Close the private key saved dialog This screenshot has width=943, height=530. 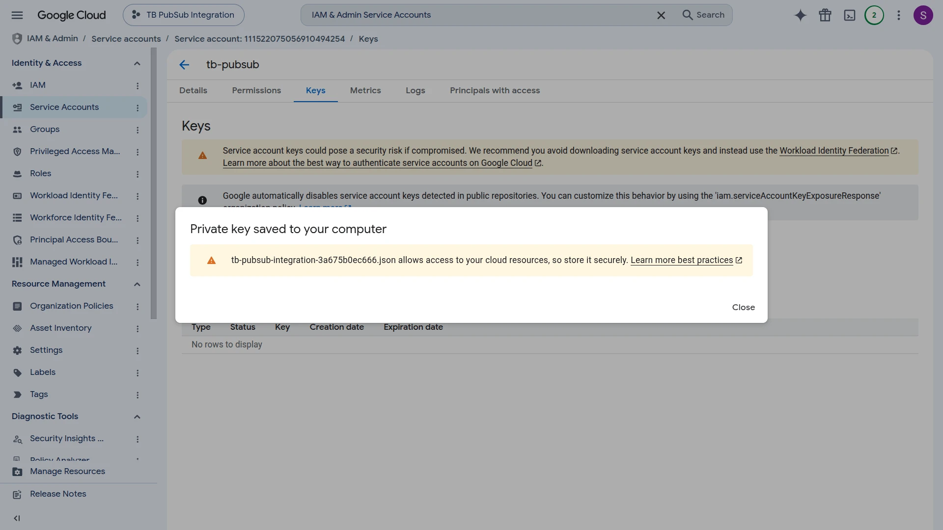743,307
